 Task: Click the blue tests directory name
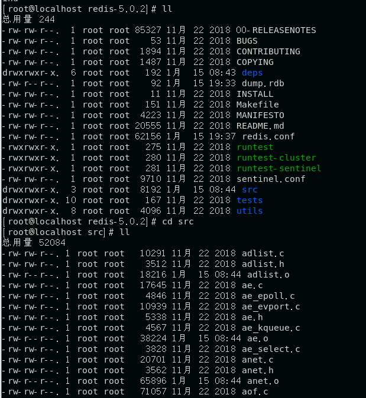point(250,200)
